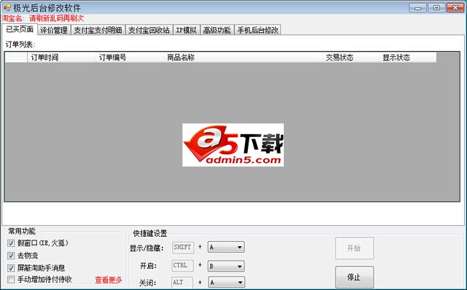Viewport: 467px width, 290px height.
Task: Click the CTRL modifier field
Action: click(182, 266)
